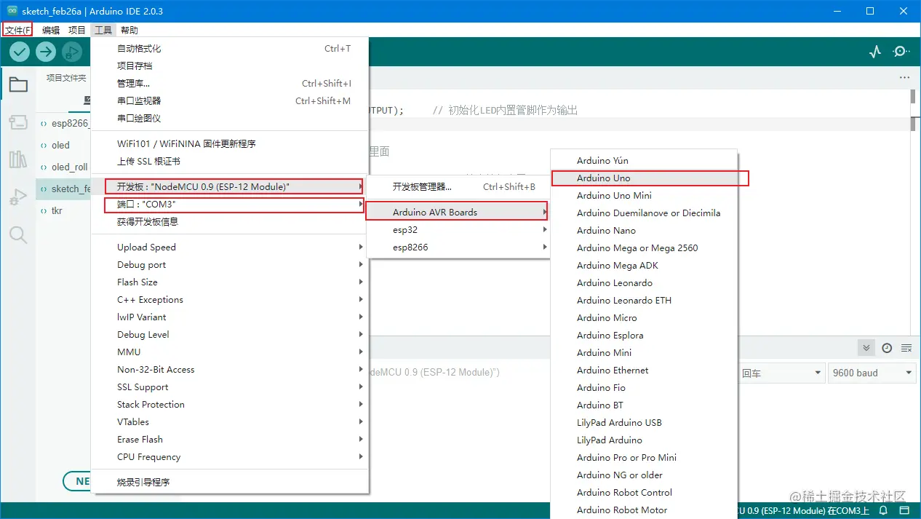Expand the esp8266 boards submenu

pyautogui.click(x=458, y=247)
